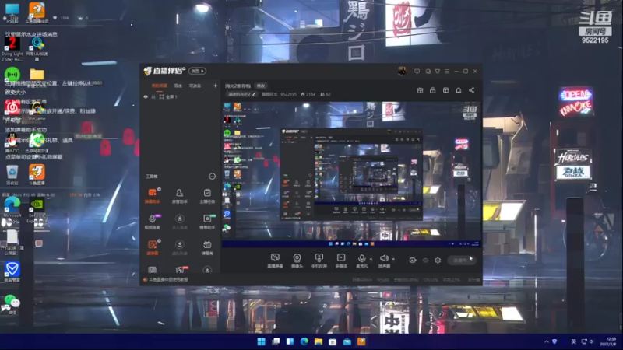The height and width of the screenshot is (350, 623).
Task: Click the record video icon
Action: 413,261
